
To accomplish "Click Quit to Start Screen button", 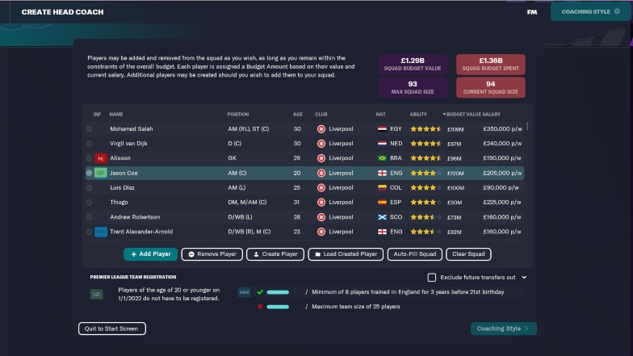I will 111,329.
